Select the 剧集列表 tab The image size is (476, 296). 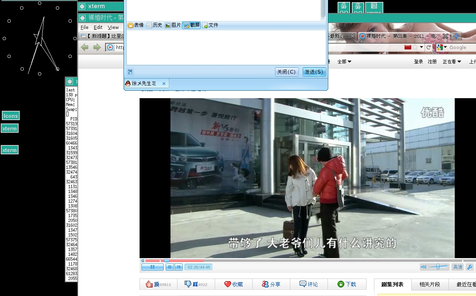[x=393, y=284]
